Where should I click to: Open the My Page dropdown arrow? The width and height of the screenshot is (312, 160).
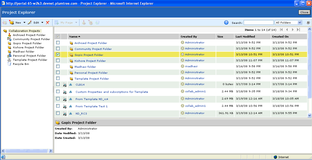tap(76, 23)
